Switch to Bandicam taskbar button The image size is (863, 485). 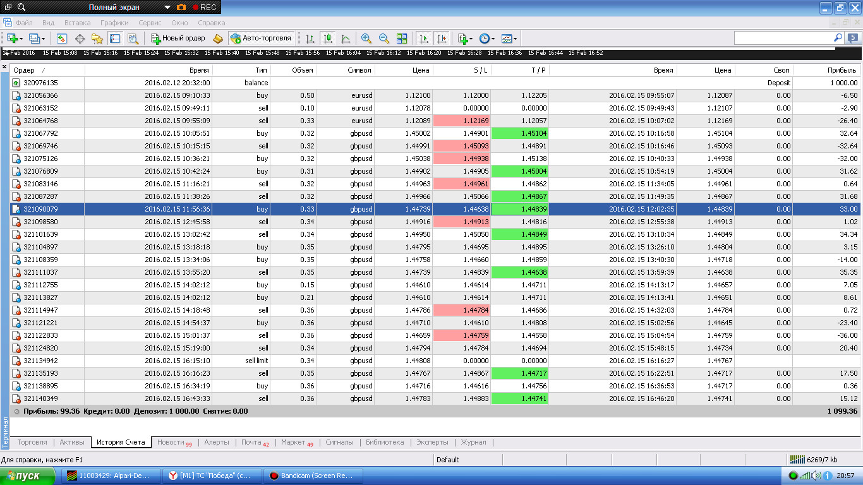point(313,476)
